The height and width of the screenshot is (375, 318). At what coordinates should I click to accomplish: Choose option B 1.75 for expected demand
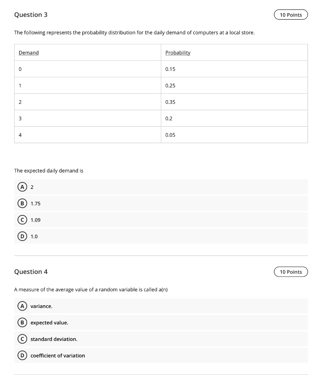(x=161, y=203)
